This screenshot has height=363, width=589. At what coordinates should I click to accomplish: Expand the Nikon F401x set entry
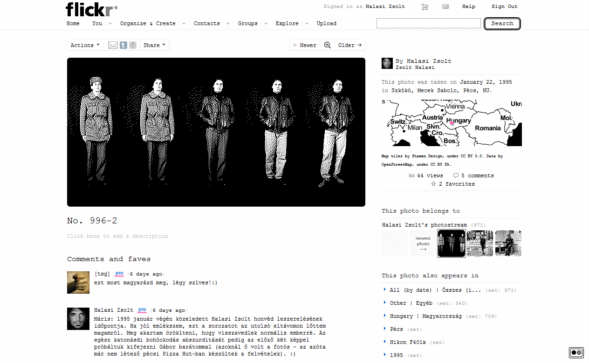pyautogui.click(x=409, y=342)
